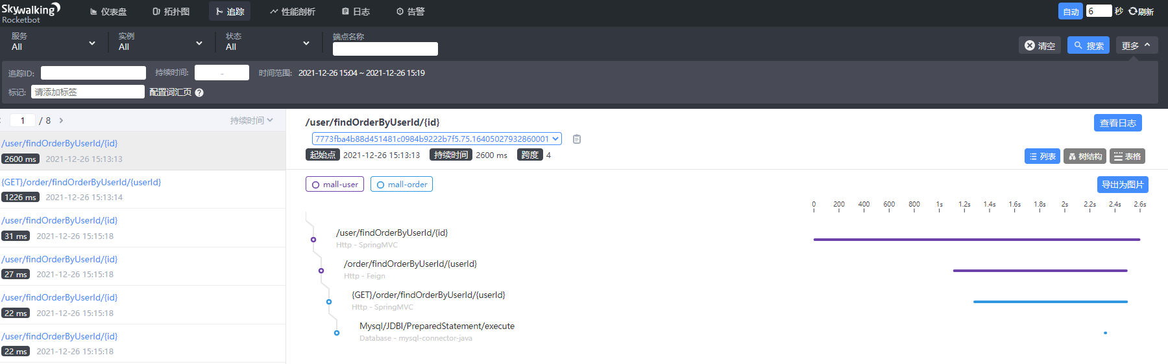Viewport: 1168px width, 364px height.
Task: Switch to 列表 list view
Action: click(1042, 156)
